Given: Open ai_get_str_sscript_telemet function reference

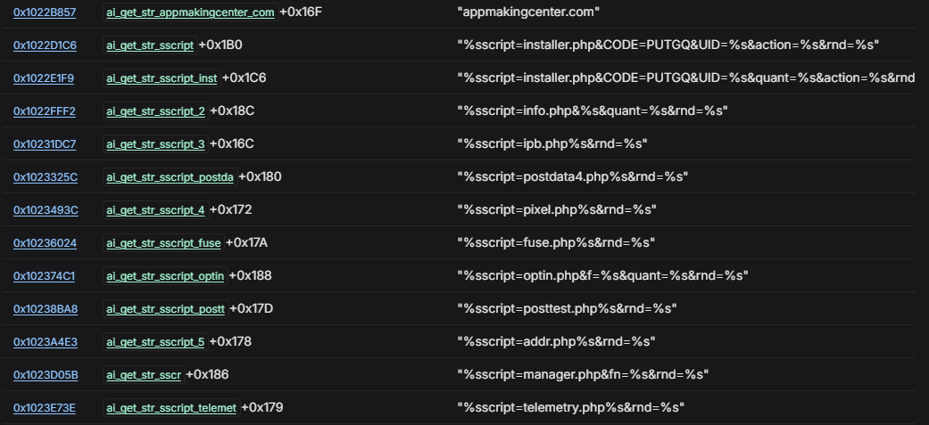Looking at the screenshot, I should (171, 408).
